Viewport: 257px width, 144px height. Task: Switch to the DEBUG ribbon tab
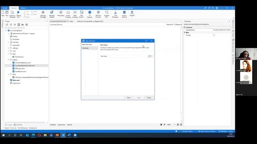[x=23, y=8]
